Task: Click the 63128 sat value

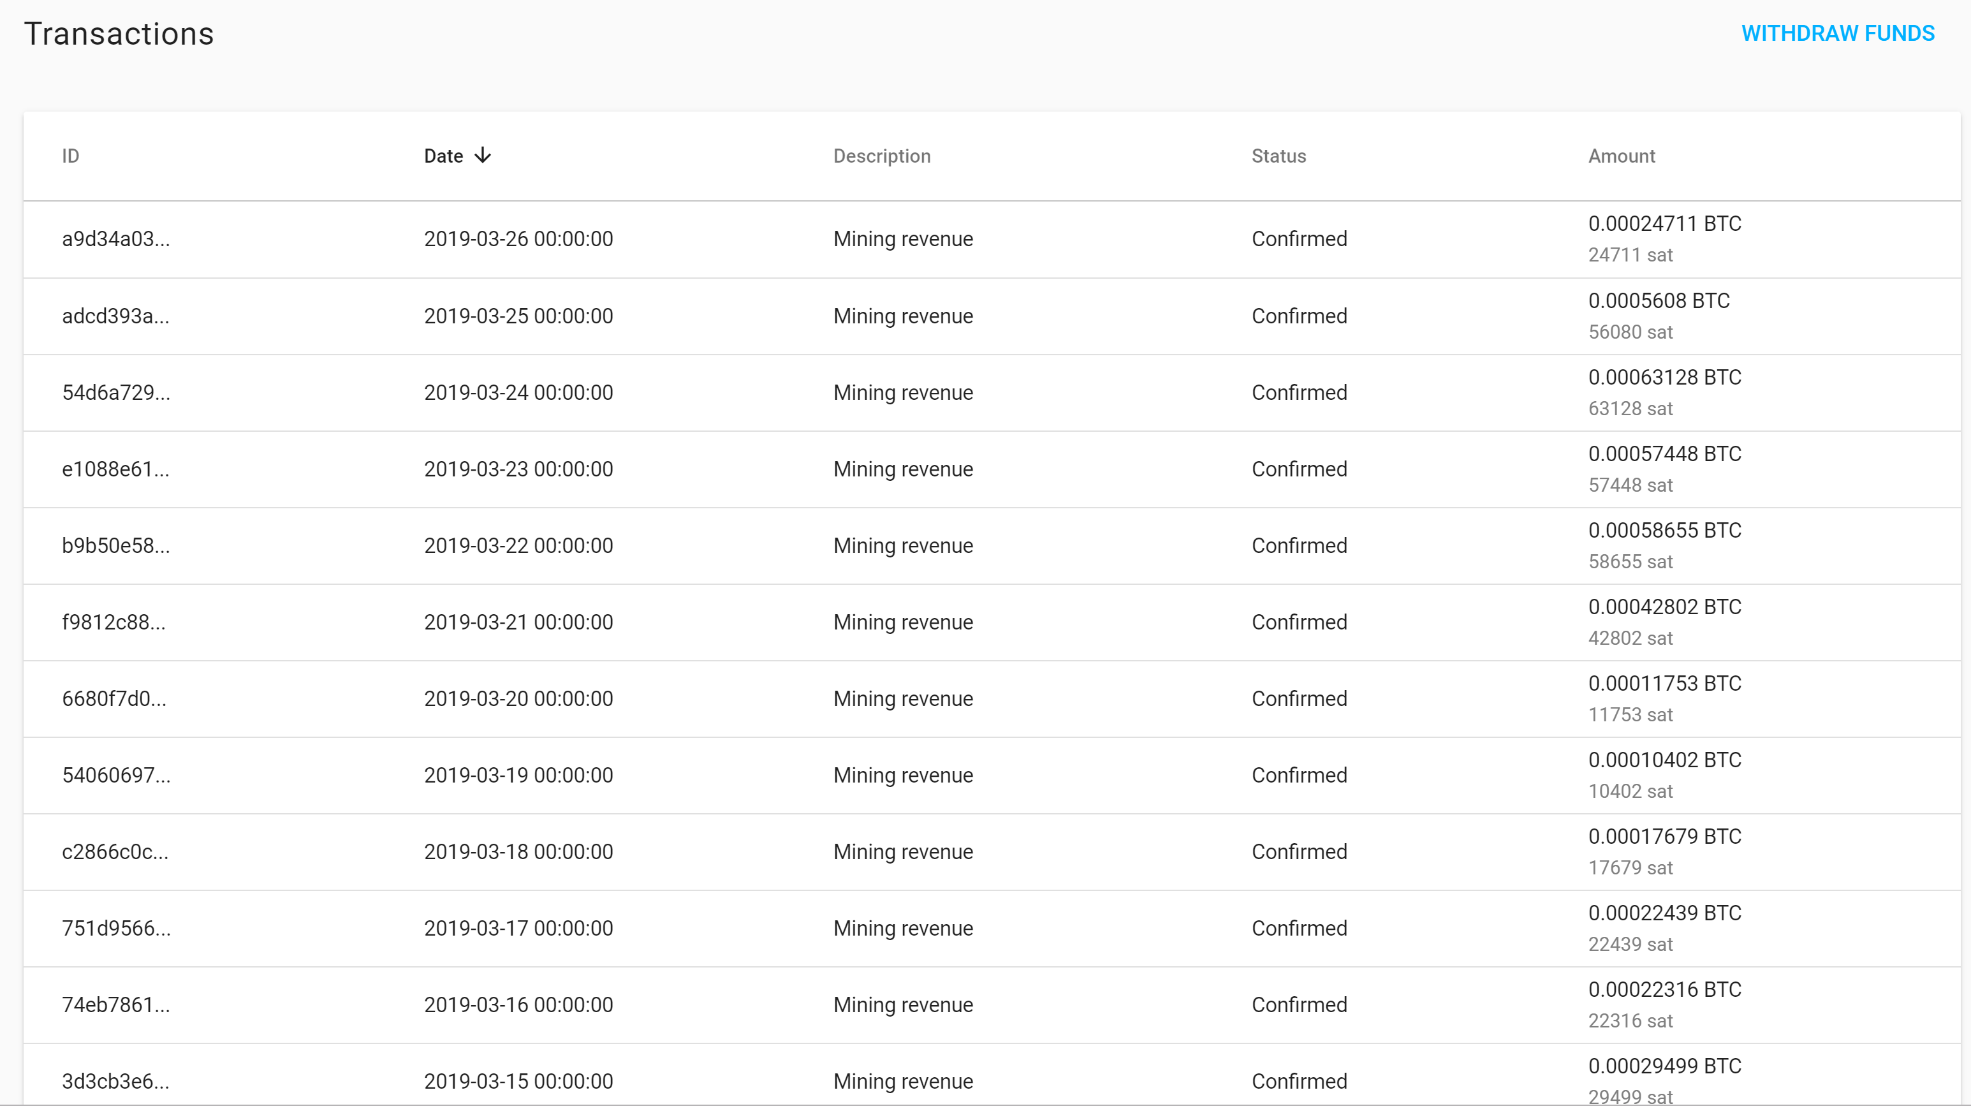Action: click(1630, 409)
